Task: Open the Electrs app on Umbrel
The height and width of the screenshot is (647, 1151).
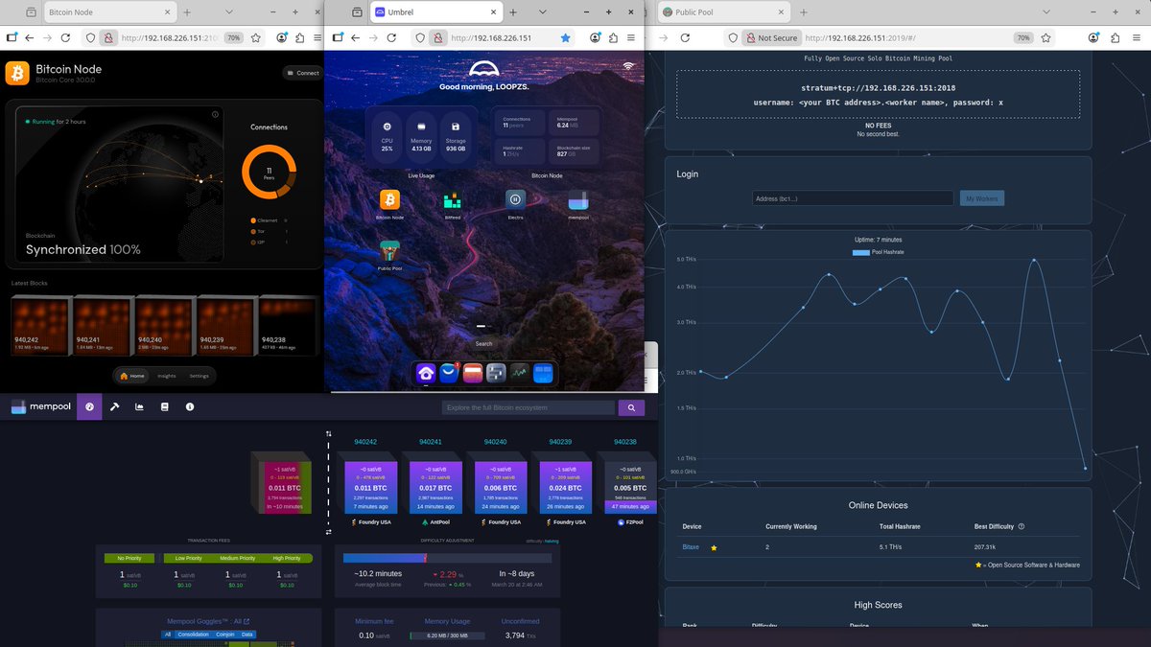Action: coord(515,201)
